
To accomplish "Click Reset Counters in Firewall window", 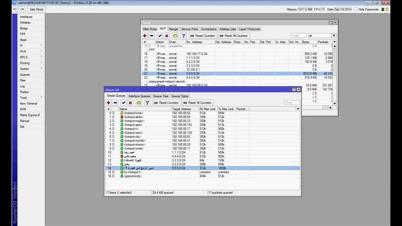I will 203,36.
